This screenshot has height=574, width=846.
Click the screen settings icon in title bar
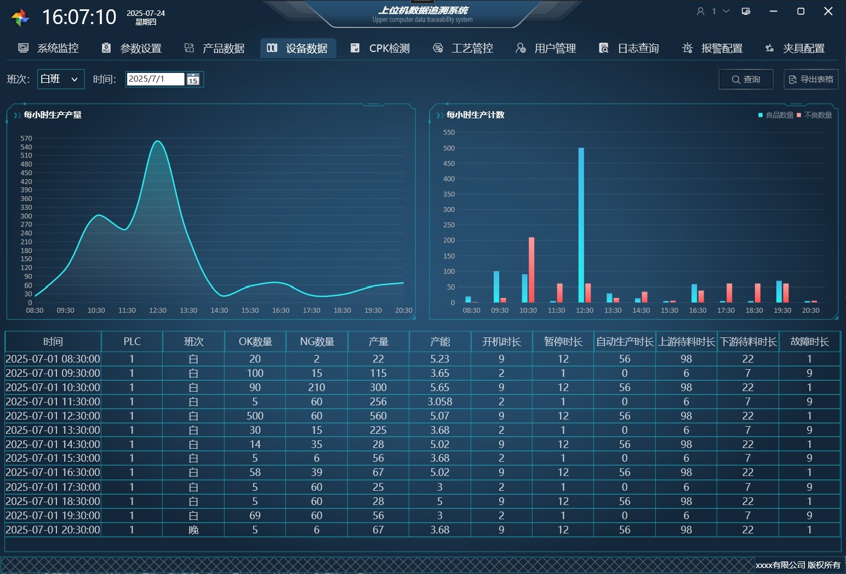pos(746,12)
